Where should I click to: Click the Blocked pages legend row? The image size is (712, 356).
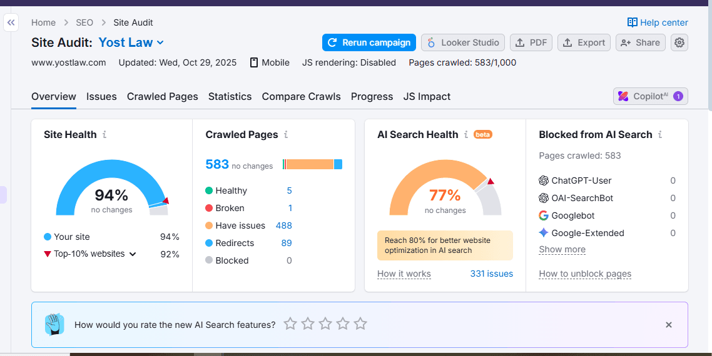tap(249, 260)
